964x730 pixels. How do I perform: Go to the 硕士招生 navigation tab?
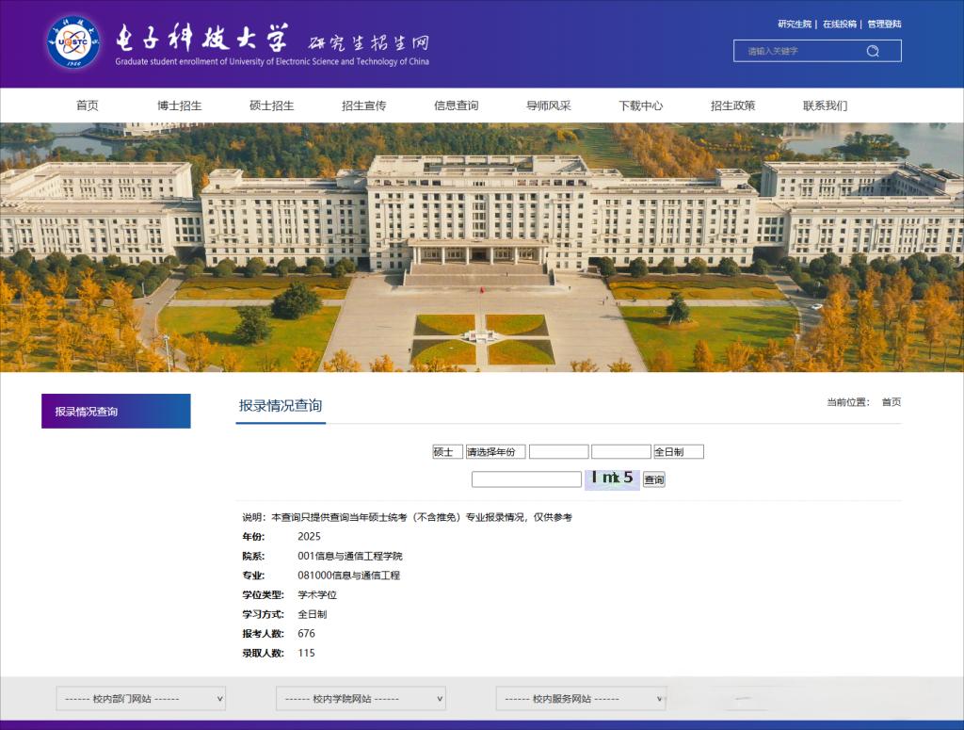271,105
